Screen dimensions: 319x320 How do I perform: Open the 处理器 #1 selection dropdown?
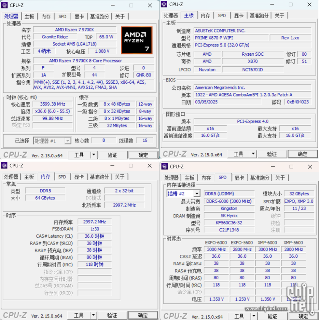point(52,140)
